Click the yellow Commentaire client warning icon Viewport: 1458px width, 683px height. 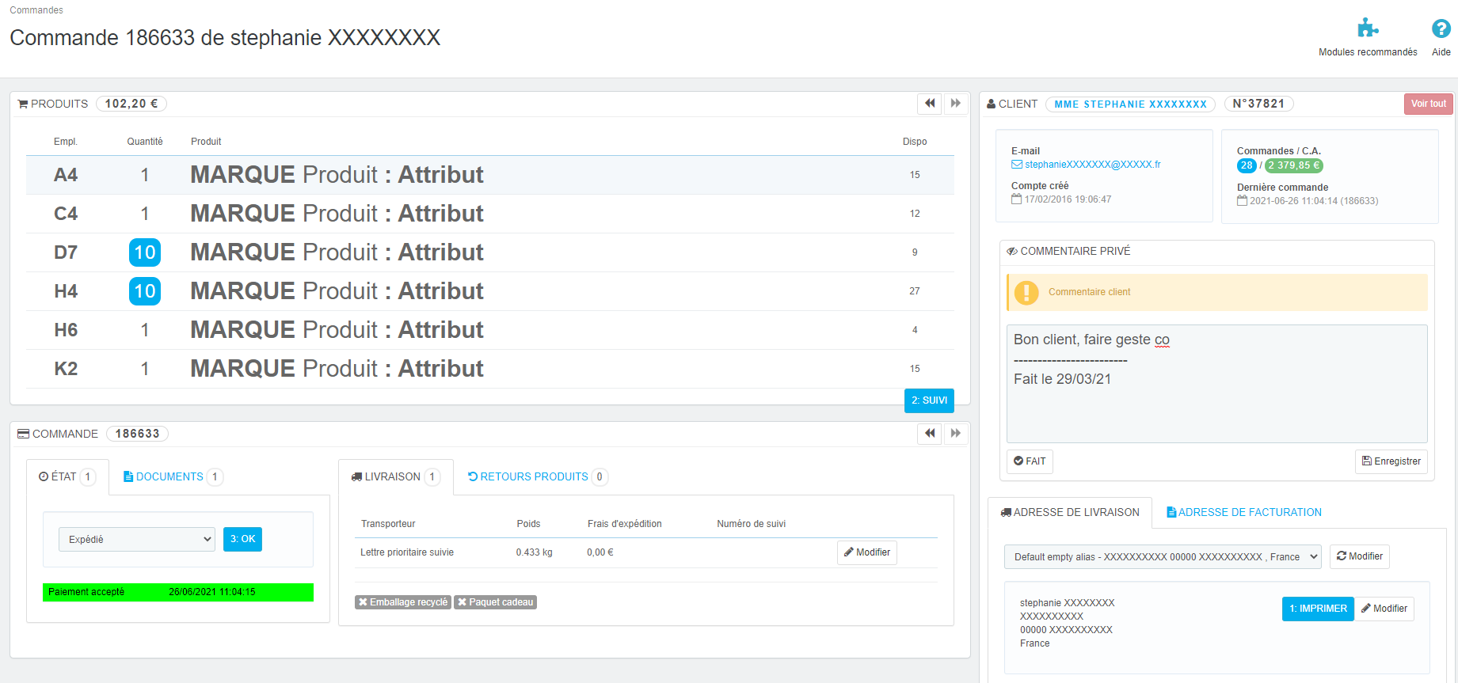click(x=1026, y=293)
